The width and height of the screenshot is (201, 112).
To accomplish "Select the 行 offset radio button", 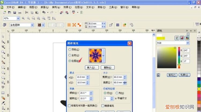I will pos(105,93).
